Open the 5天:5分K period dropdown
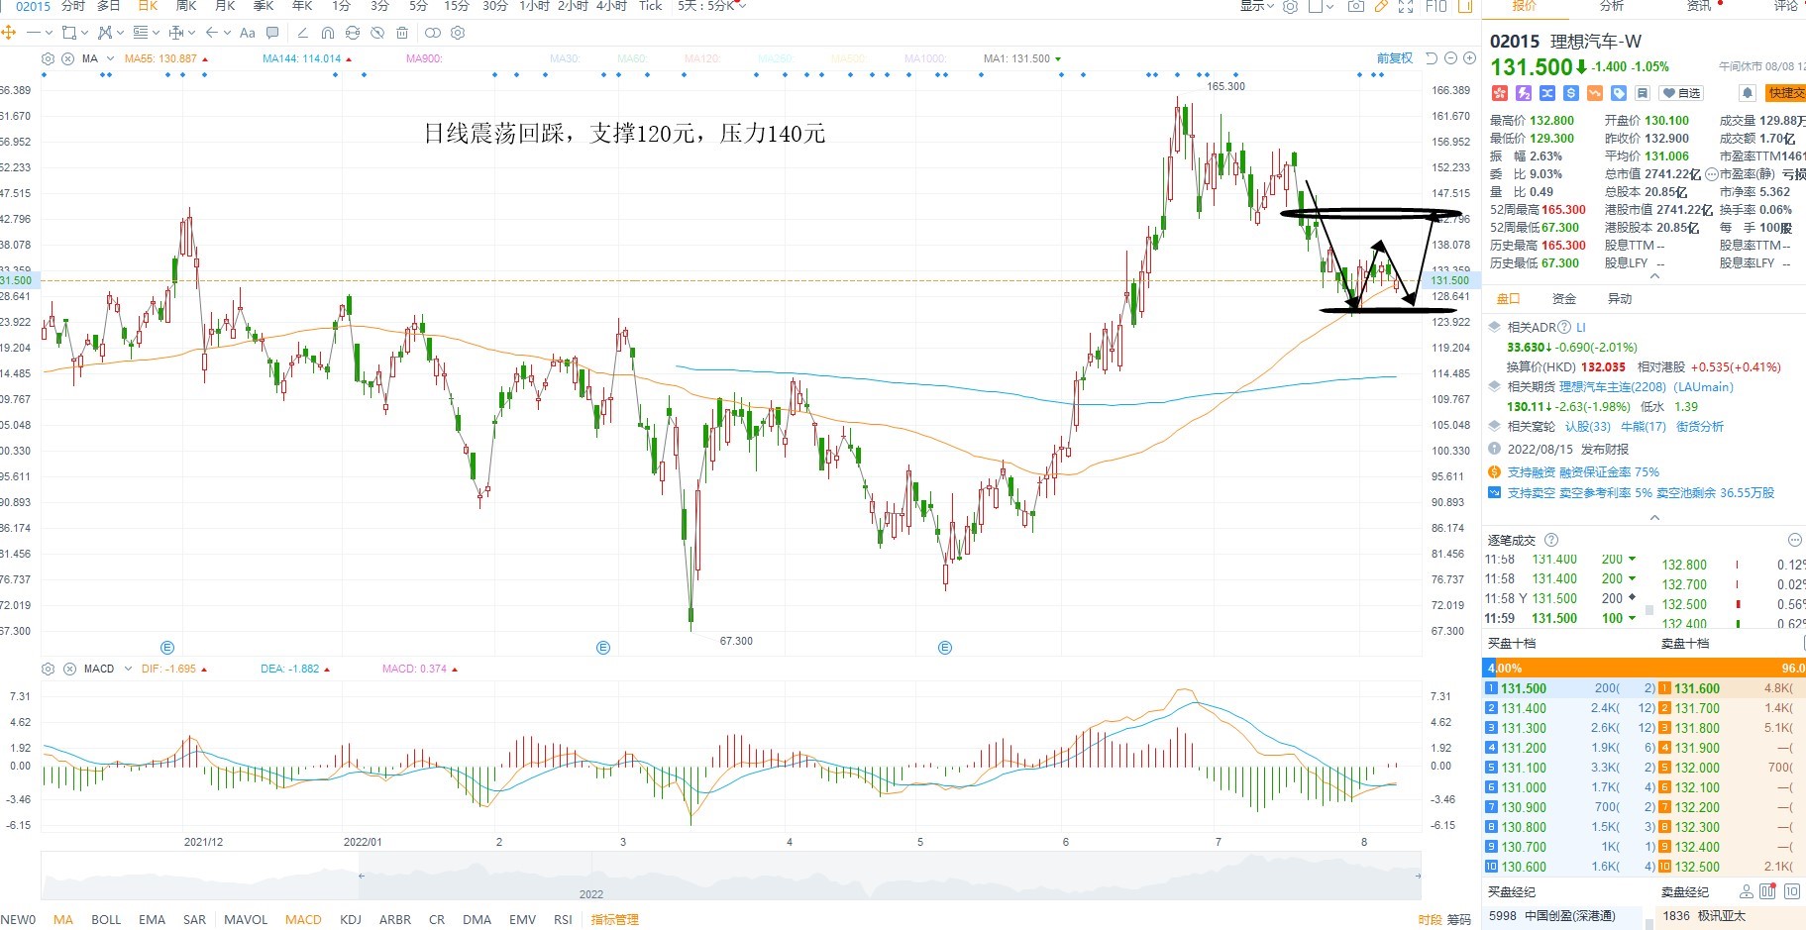1806x930 pixels. [712, 6]
